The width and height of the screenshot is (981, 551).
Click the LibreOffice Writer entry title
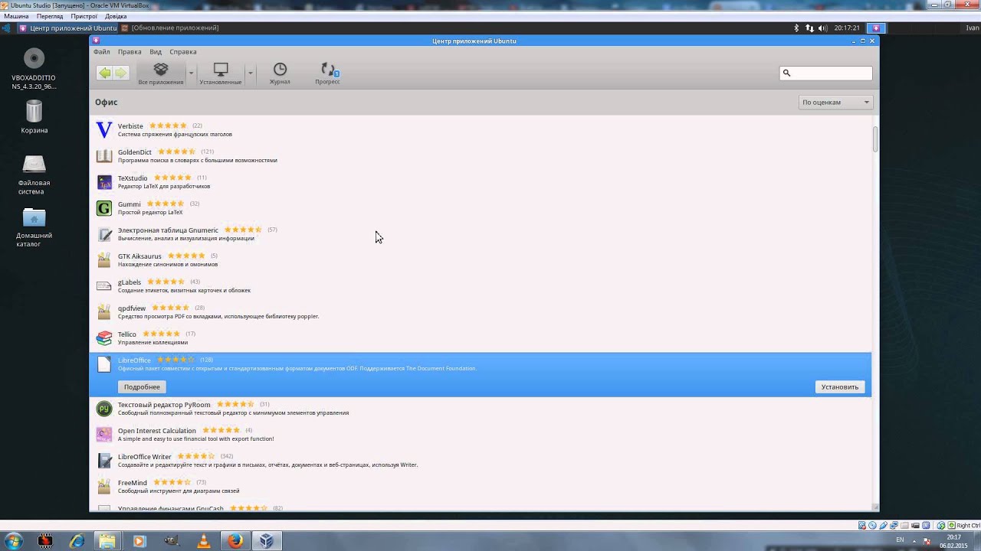point(145,457)
